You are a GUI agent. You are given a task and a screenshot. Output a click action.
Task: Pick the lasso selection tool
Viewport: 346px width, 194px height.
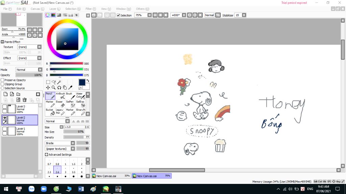pyautogui.click(x=54, y=82)
